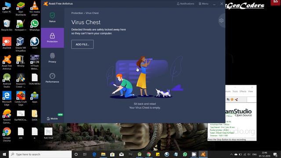Select the 'ads' file on desktop
Viewport: 281px width, 158px height.
pyautogui.click(x=21, y=133)
